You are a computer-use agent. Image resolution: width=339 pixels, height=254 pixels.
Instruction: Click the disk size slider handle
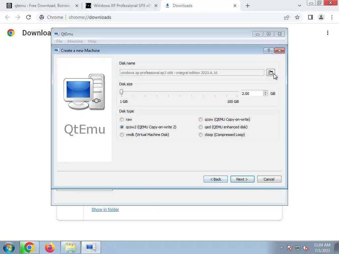click(121, 92)
